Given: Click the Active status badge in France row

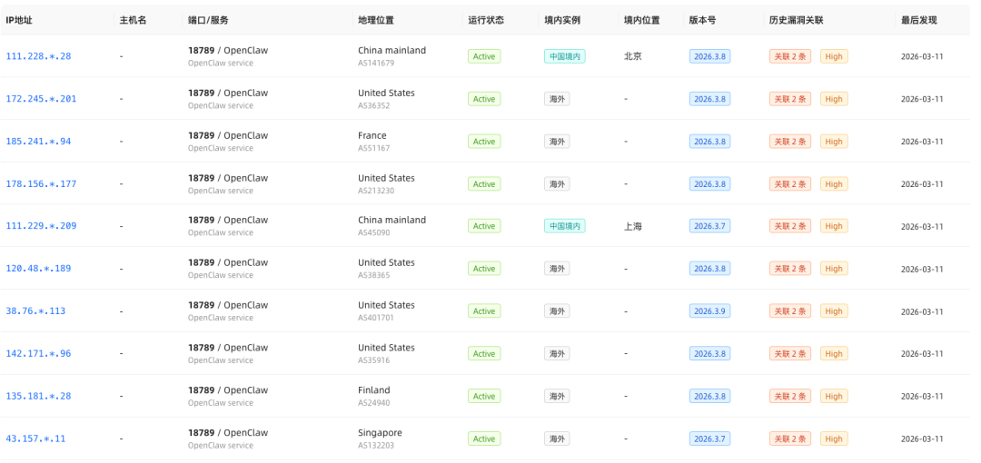Looking at the screenshot, I should 484,142.
